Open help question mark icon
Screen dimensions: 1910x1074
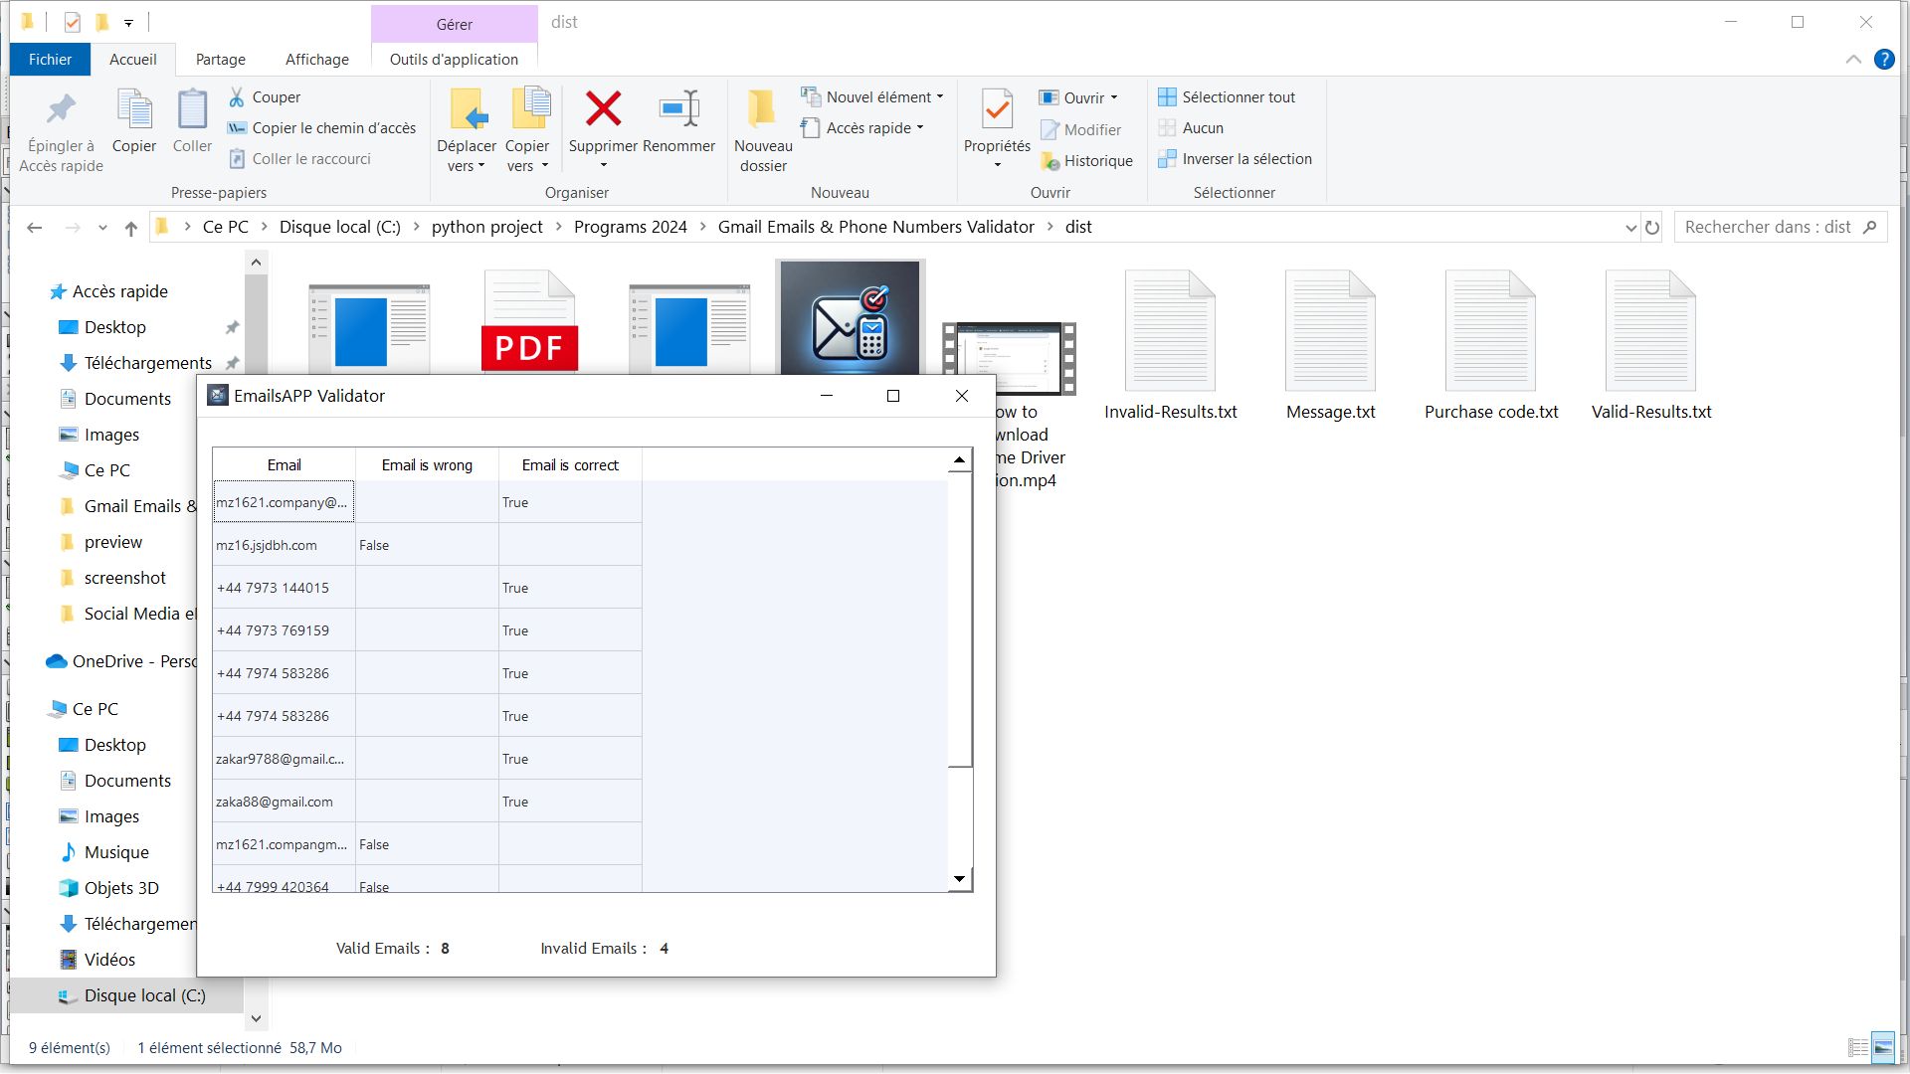(x=1884, y=60)
